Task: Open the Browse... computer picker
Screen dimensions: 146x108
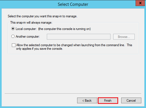Action: click(124, 37)
